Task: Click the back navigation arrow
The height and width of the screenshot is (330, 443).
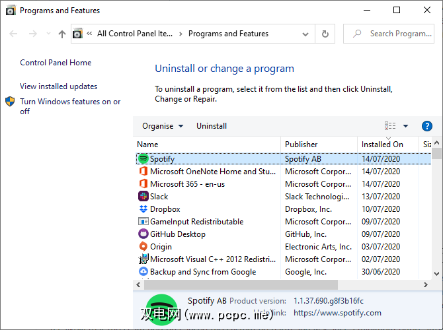Action: click(x=13, y=34)
